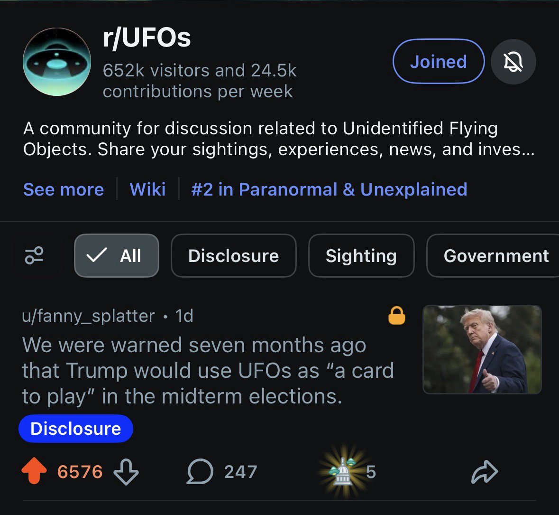This screenshot has width=559, height=515.
Task: Open #2 in Paranormal & Unexplained ranking
Action: click(x=329, y=189)
